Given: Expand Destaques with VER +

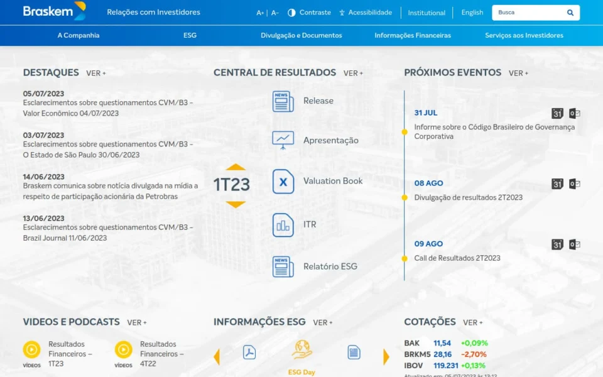Looking at the screenshot, I should click(x=95, y=73).
